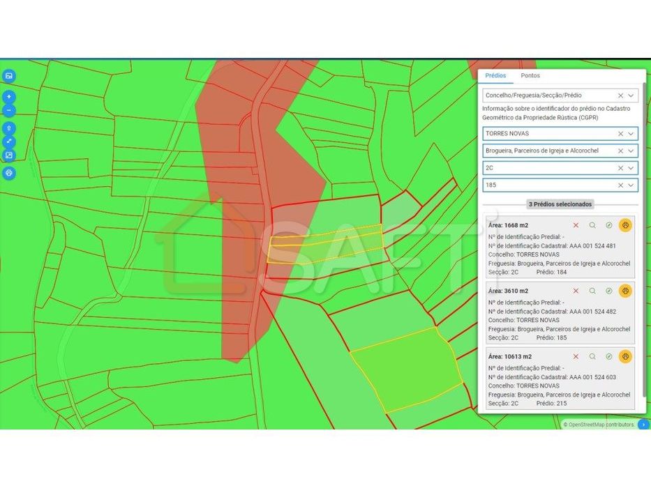The width and height of the screenshot is (651, 488).
Task: Print the 10613 m2 parcel record
Action: 625,356
